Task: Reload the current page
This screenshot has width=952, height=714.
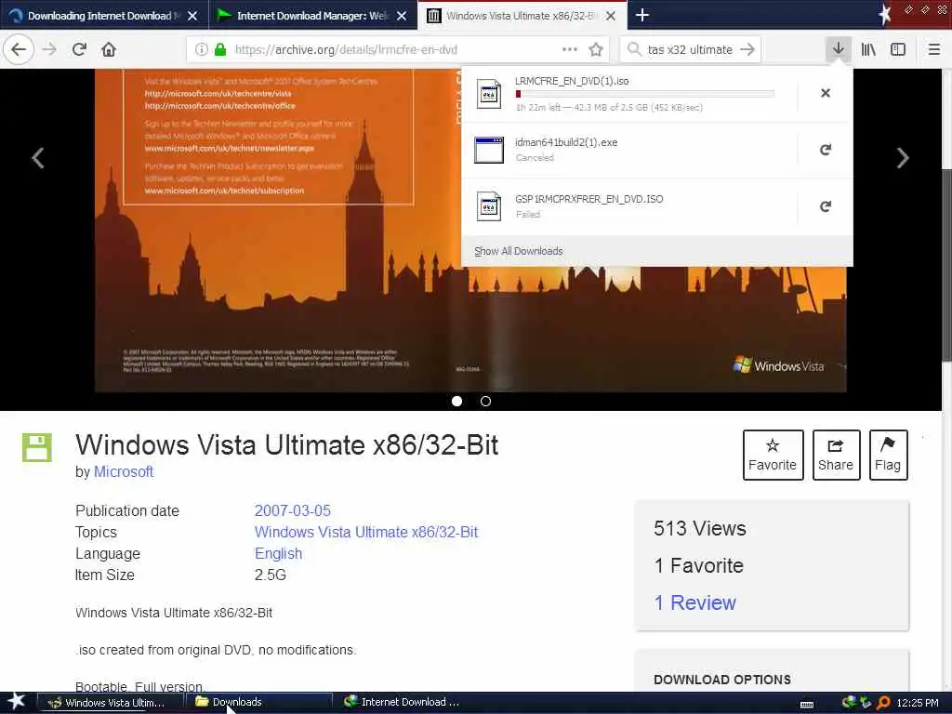Action: click(x=79, y=50)
